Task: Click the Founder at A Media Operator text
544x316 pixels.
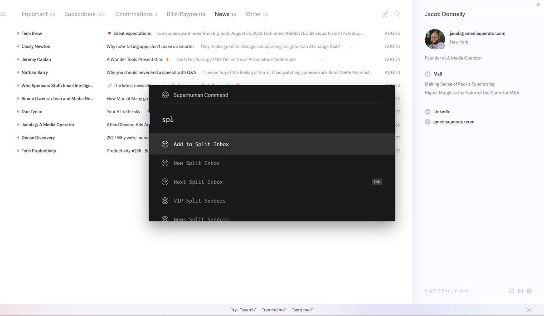Action: pos(453,58)
